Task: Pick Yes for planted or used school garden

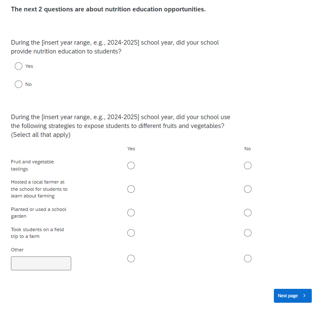Action: (131, 213)
